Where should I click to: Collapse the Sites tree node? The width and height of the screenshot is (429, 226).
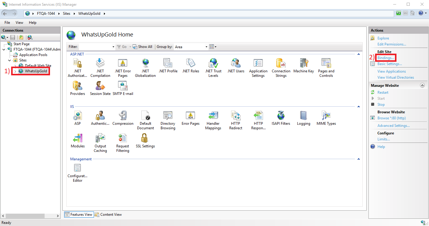[x=9, y=60]
